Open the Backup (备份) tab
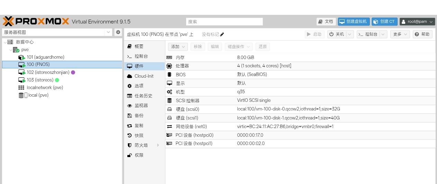 click(x=144, y=116)
